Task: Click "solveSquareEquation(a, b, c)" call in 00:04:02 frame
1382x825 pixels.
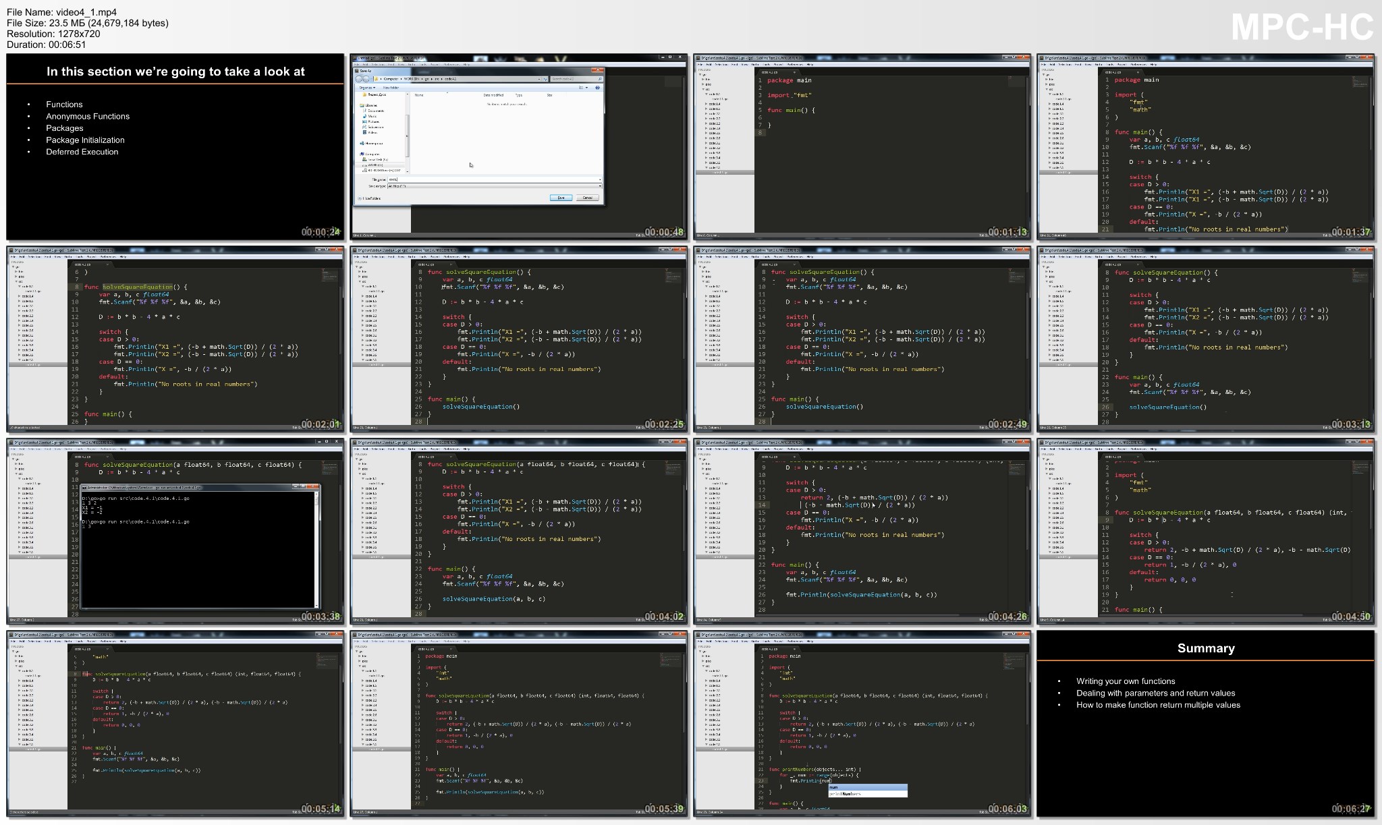Action: point(494,599)
